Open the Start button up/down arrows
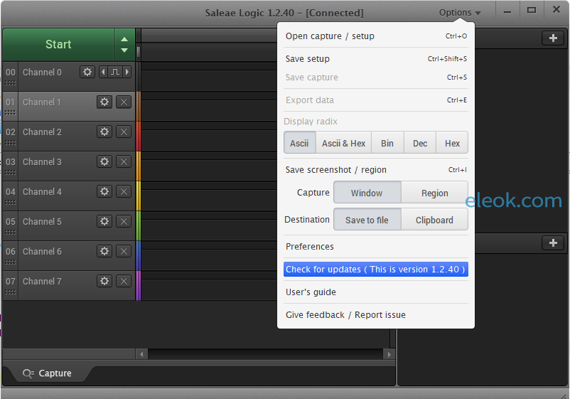570x399 pixels. point(124,44)
